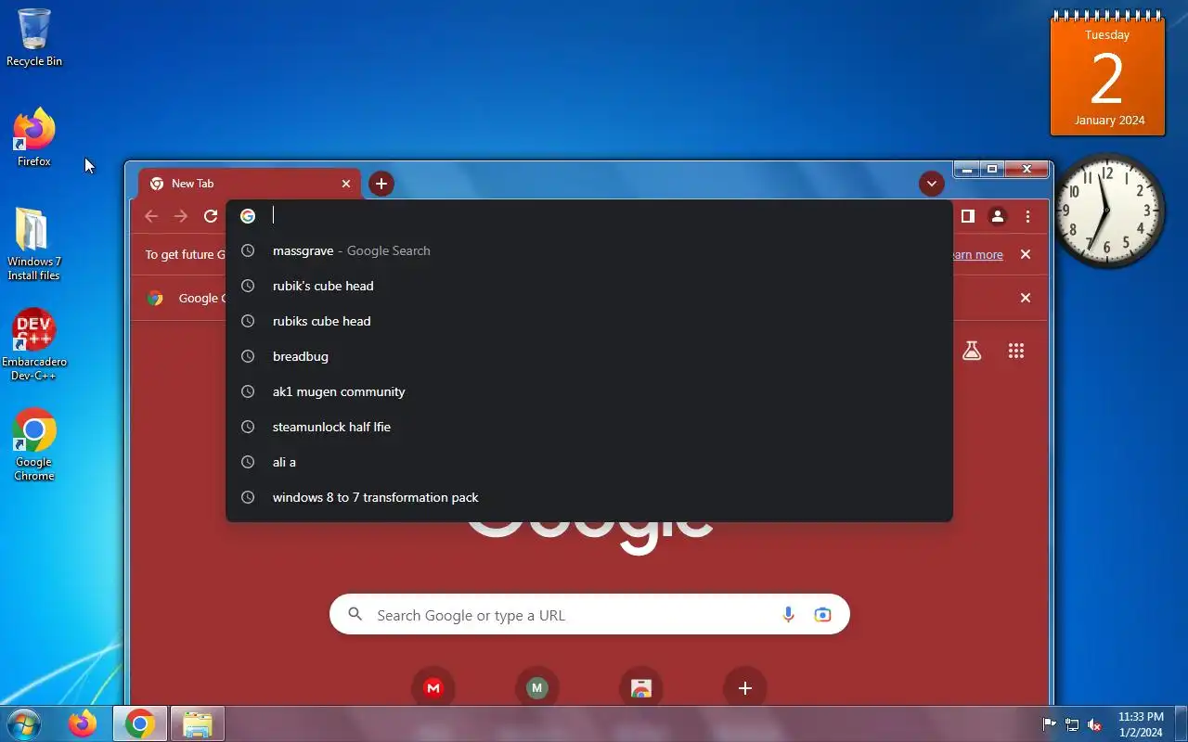Open the Chrome profile avatar menu
The width and height of the screenshot is (1188, 742).
tap(998, 216)
